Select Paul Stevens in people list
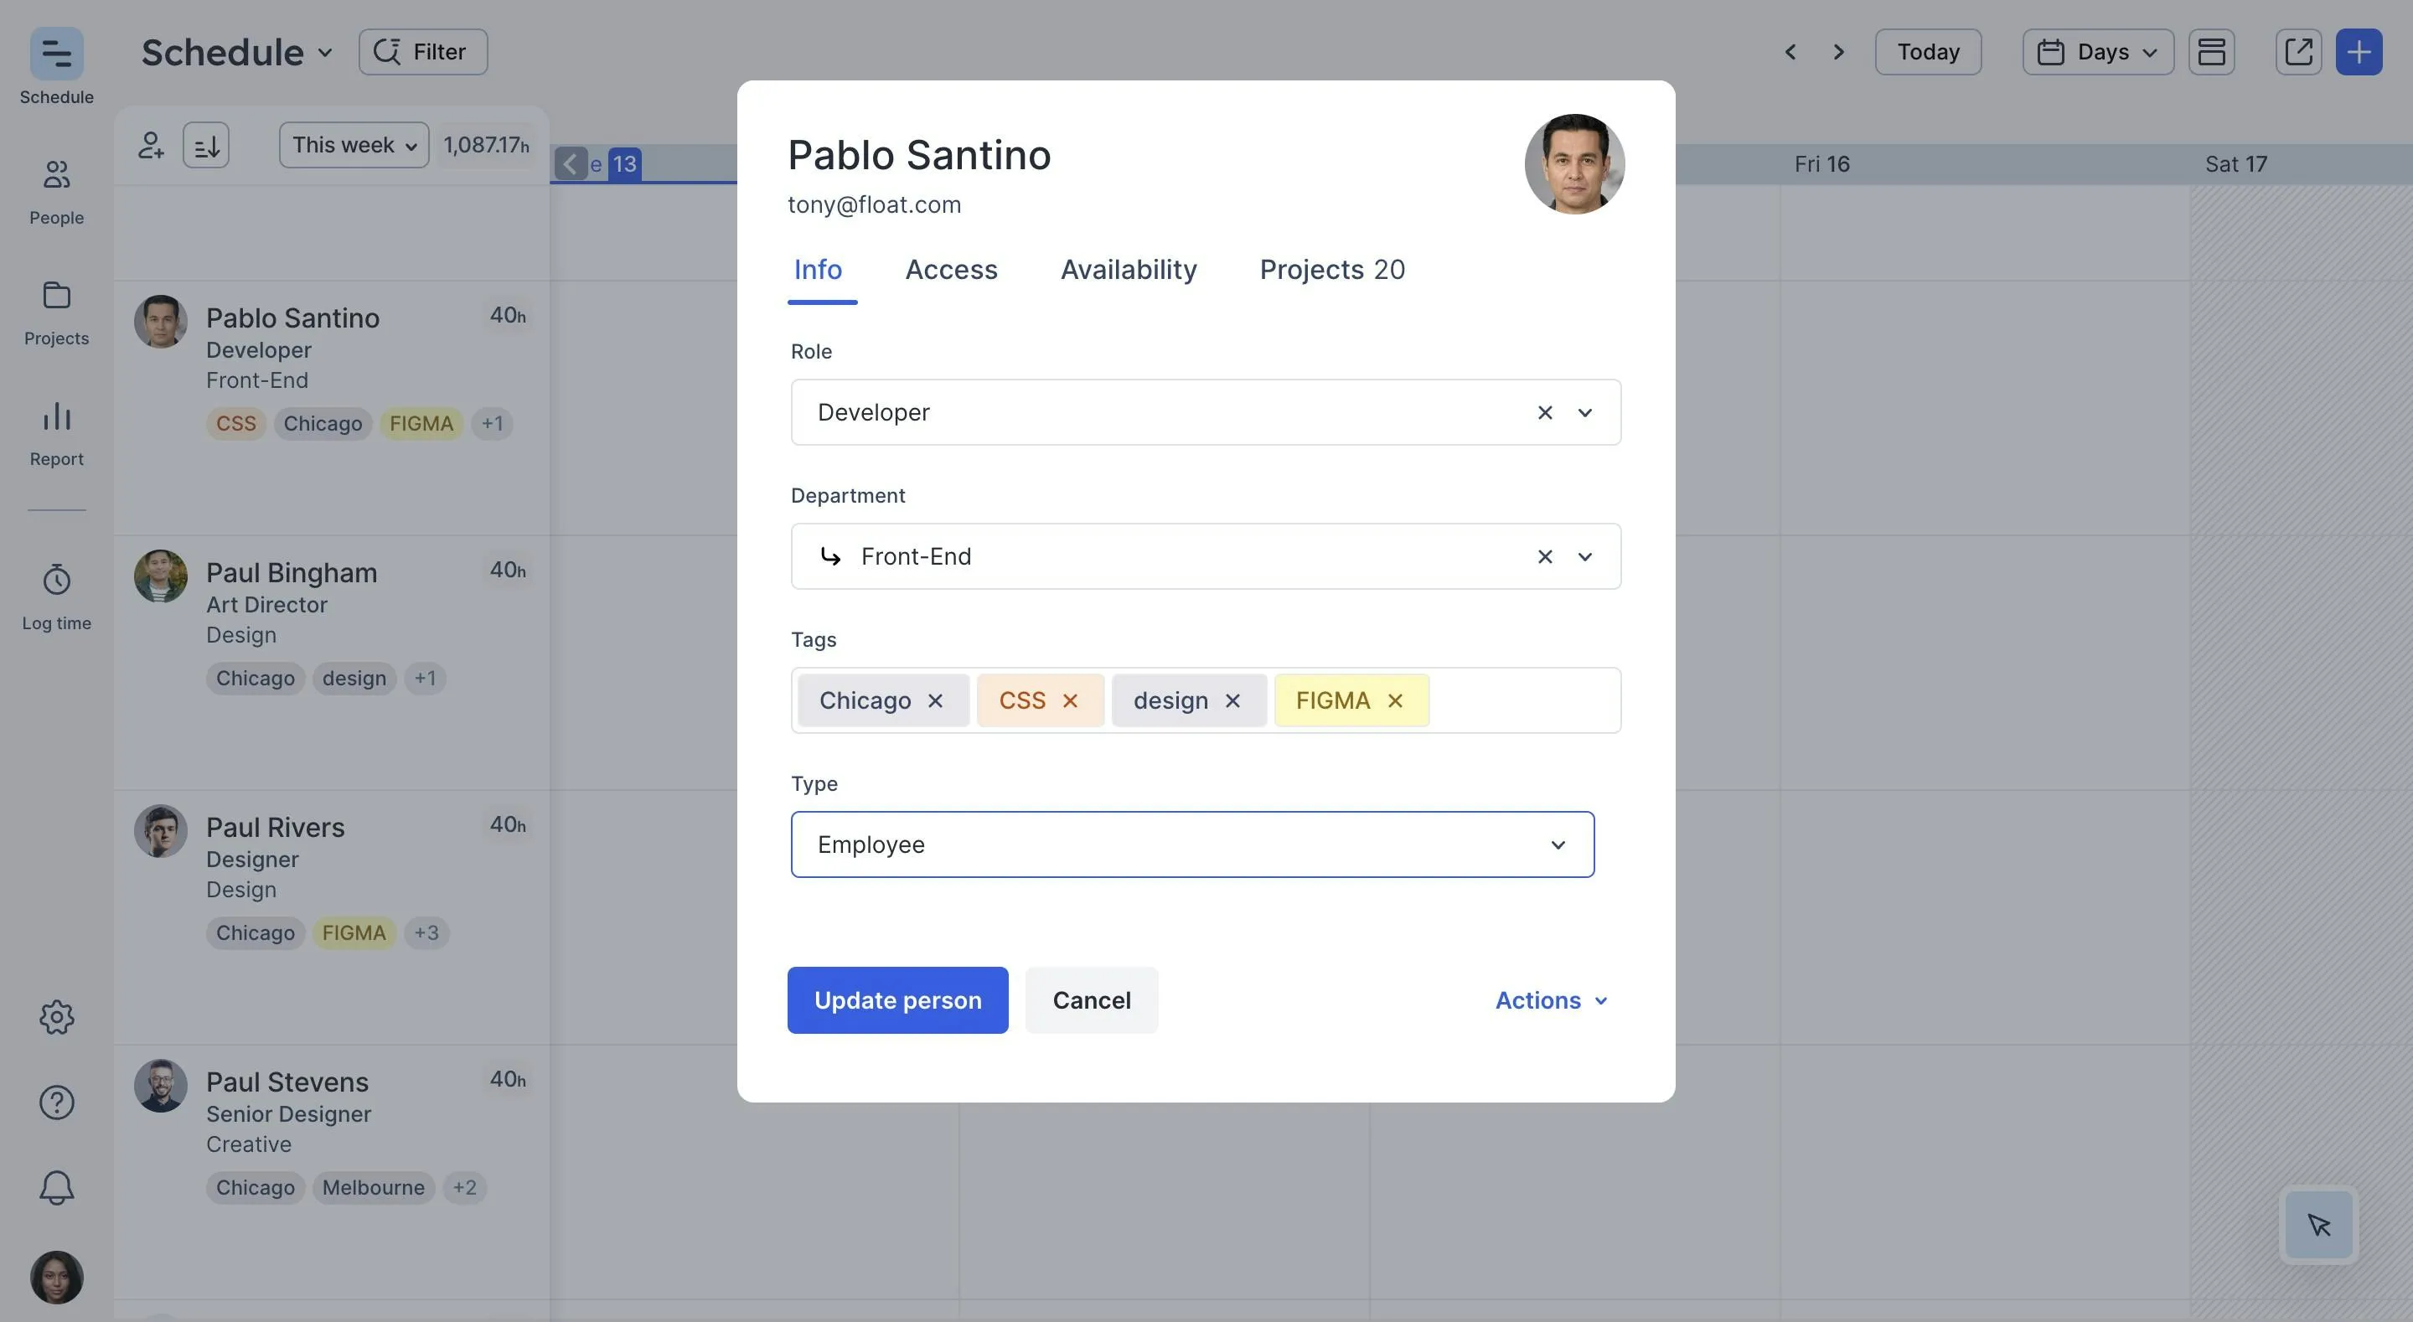 [x=287, y=1083]
